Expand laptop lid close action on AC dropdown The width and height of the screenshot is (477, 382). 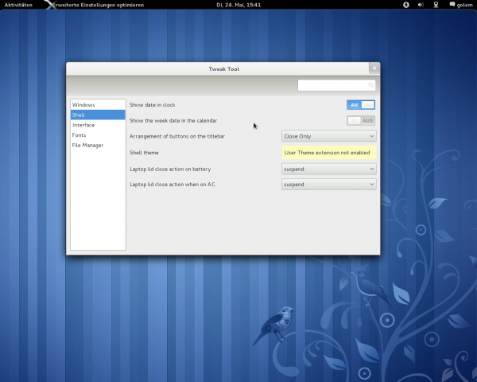(x=328, y=185)
